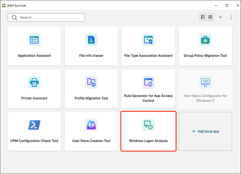Click the Group Policy Migration Tool icon
The width and height of the screenshot is (241, 174).
click(205, 40)
